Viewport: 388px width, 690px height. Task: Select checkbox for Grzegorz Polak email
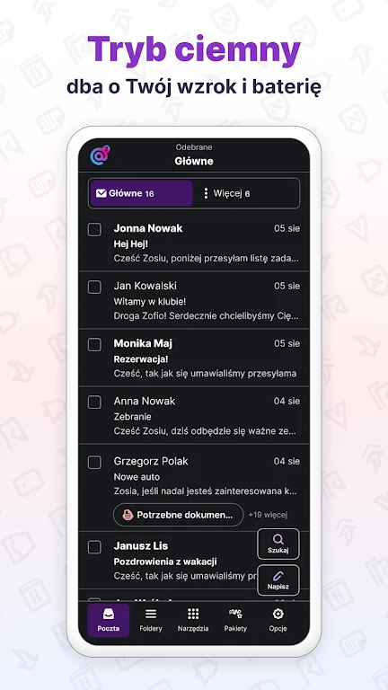[x=94, y=463]
